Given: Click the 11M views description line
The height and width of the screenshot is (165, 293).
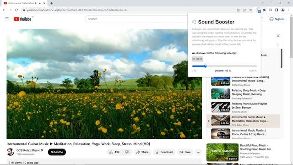Looking at the screenshot, I should point(24,163).
